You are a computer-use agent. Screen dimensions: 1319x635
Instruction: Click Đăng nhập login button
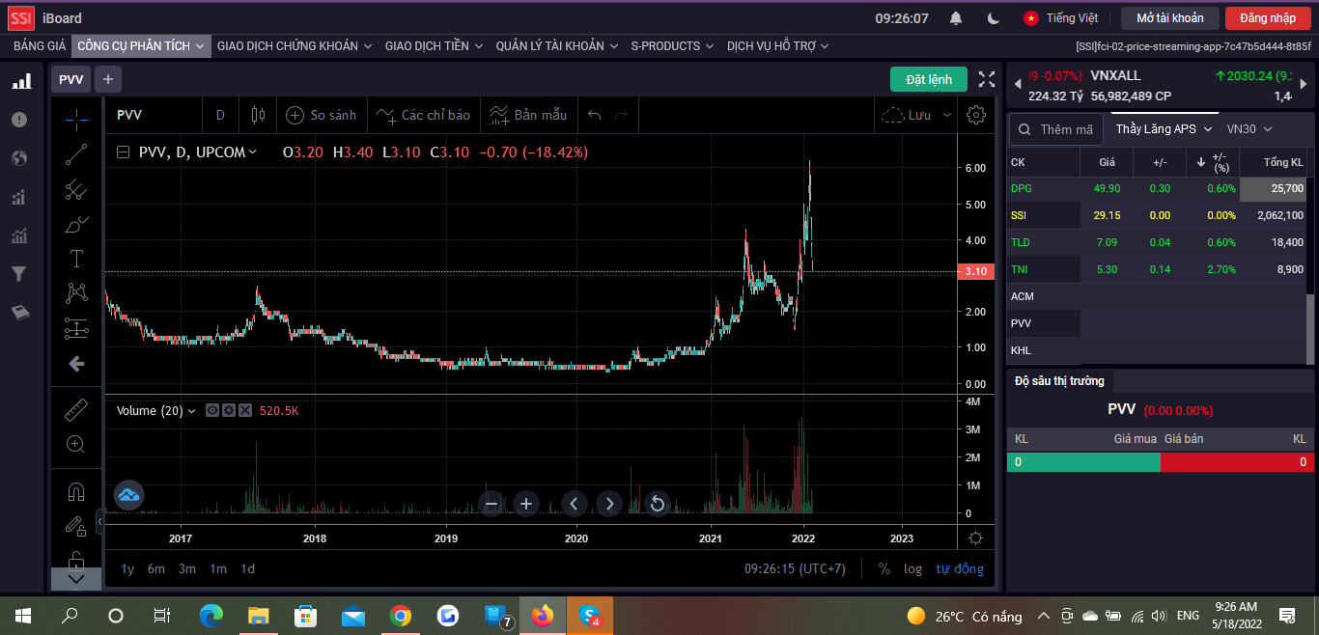[x=1268, y=18]
